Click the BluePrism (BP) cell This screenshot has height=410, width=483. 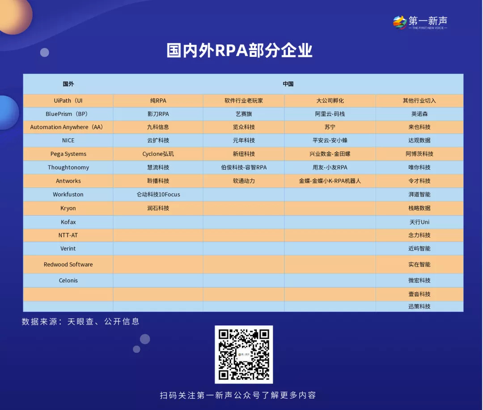click(x=68, y=114)
